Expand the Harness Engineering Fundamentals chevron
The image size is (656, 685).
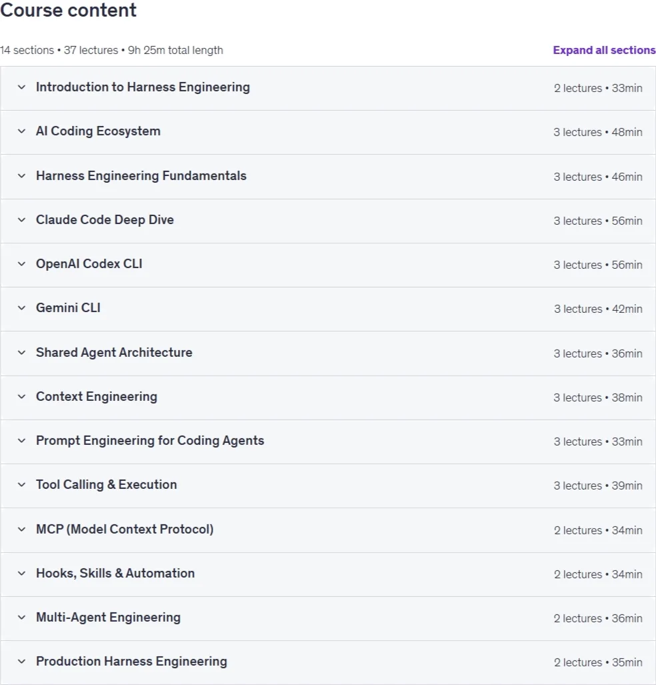[21, 175]
